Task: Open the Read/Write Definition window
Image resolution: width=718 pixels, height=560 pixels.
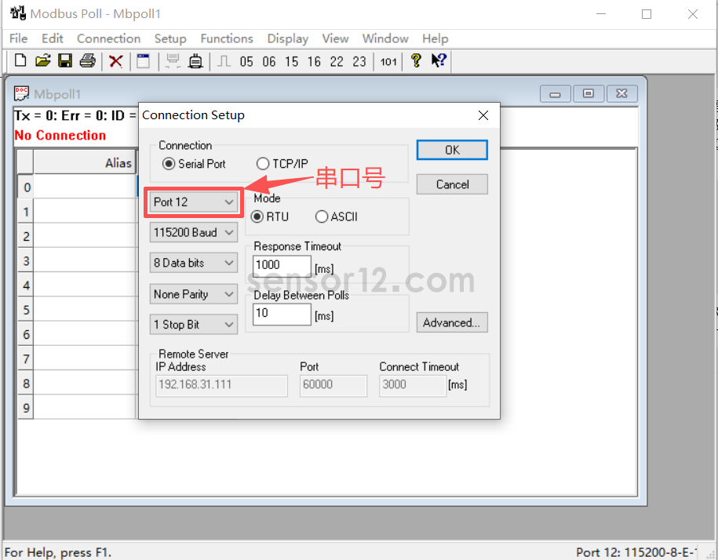Action: click(x=143, y=60)
